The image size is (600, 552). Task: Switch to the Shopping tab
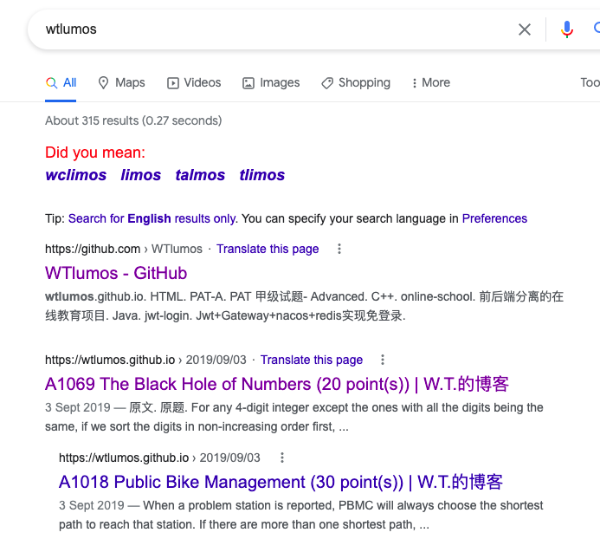355,82
